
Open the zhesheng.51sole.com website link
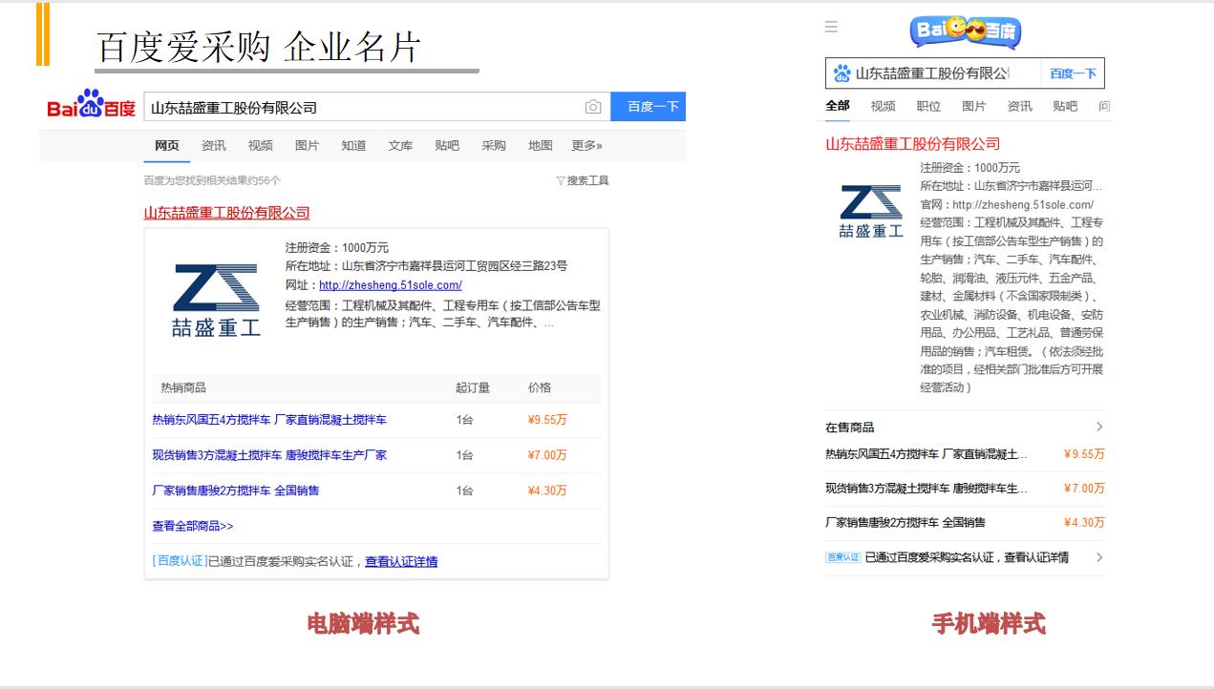tap(390, 285)
